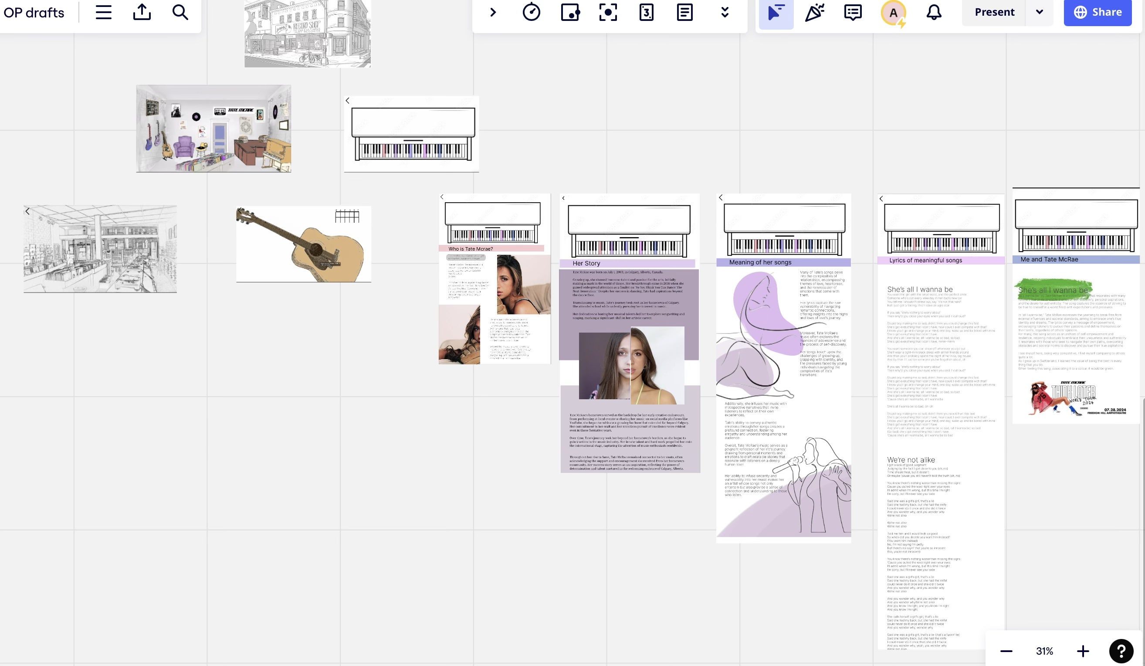Expand toolbar with right chevron
The image size is (1145, 666).
(x=493, y=12)
